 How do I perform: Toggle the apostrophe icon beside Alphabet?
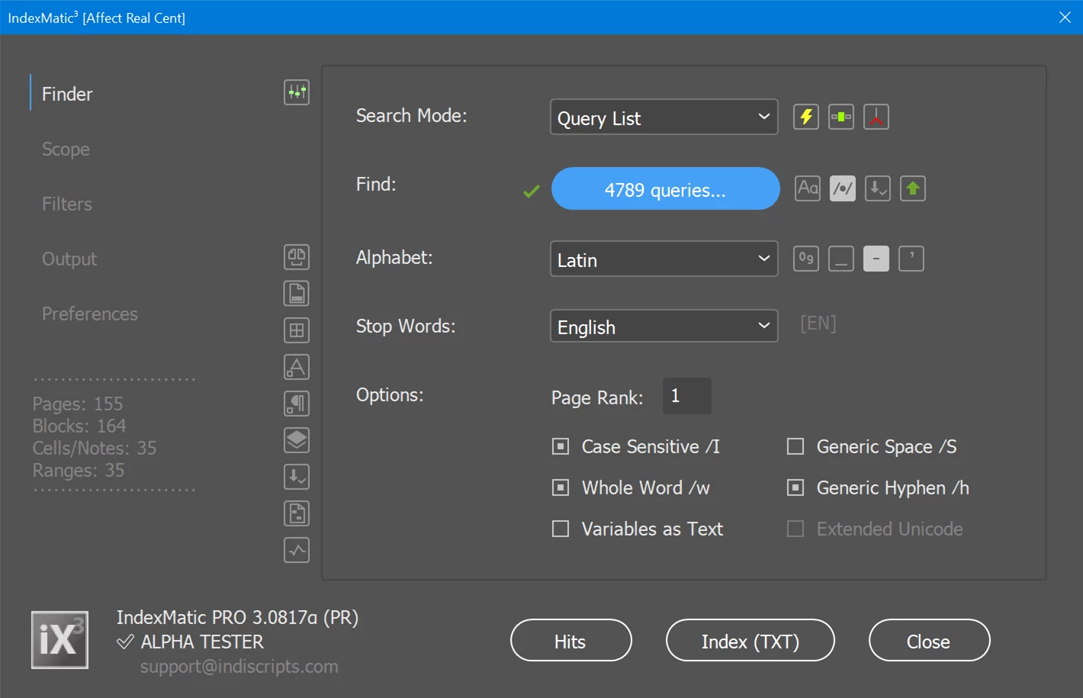(911, 259)
